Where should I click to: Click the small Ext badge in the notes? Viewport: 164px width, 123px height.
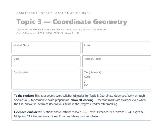[85, 112]
